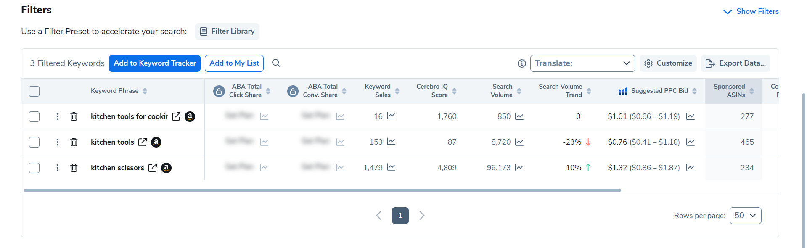
Task: Click the ABA Total Conv. Share lock icon
Action: click(x=293, y=91)
